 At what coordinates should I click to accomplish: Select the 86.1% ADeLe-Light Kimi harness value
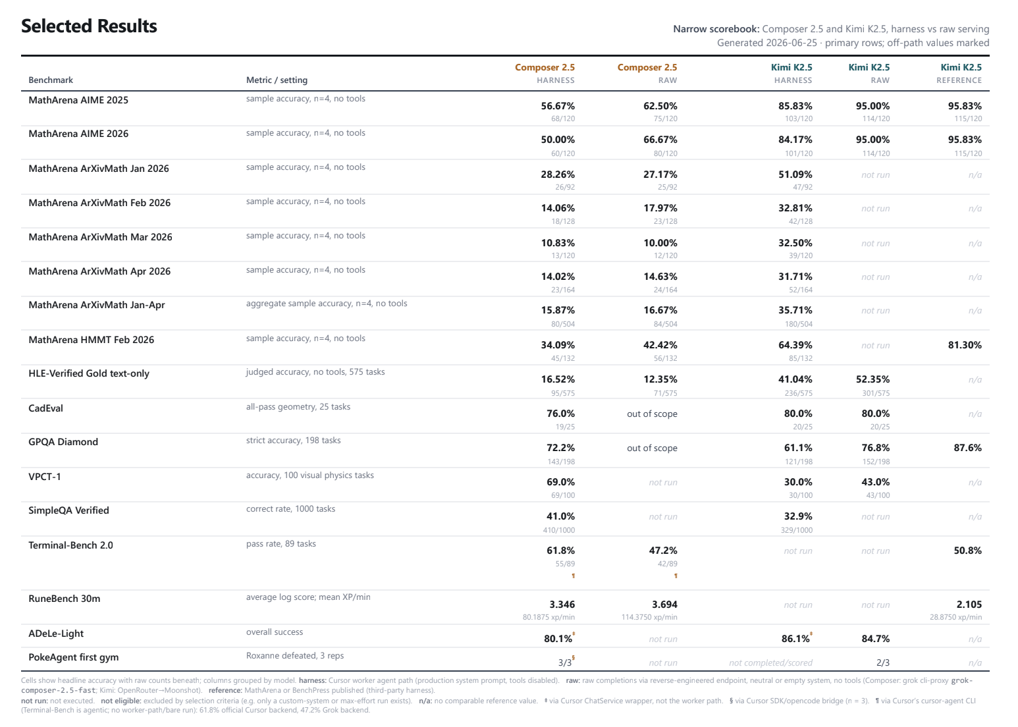point(795,639)
